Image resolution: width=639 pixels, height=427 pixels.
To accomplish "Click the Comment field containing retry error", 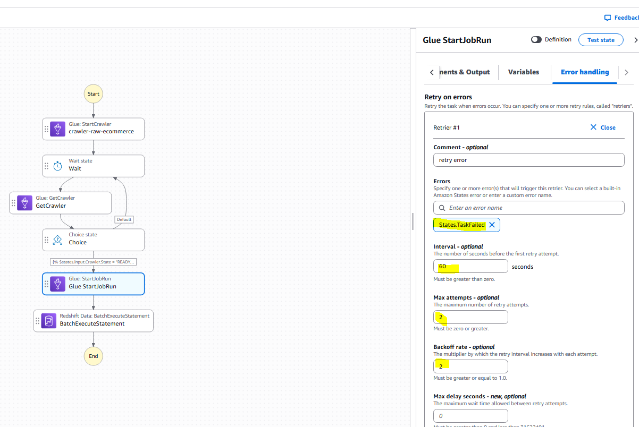I will pos(529,160).
